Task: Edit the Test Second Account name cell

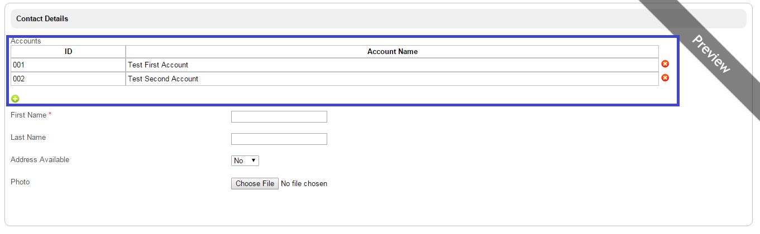Action: 392,79
